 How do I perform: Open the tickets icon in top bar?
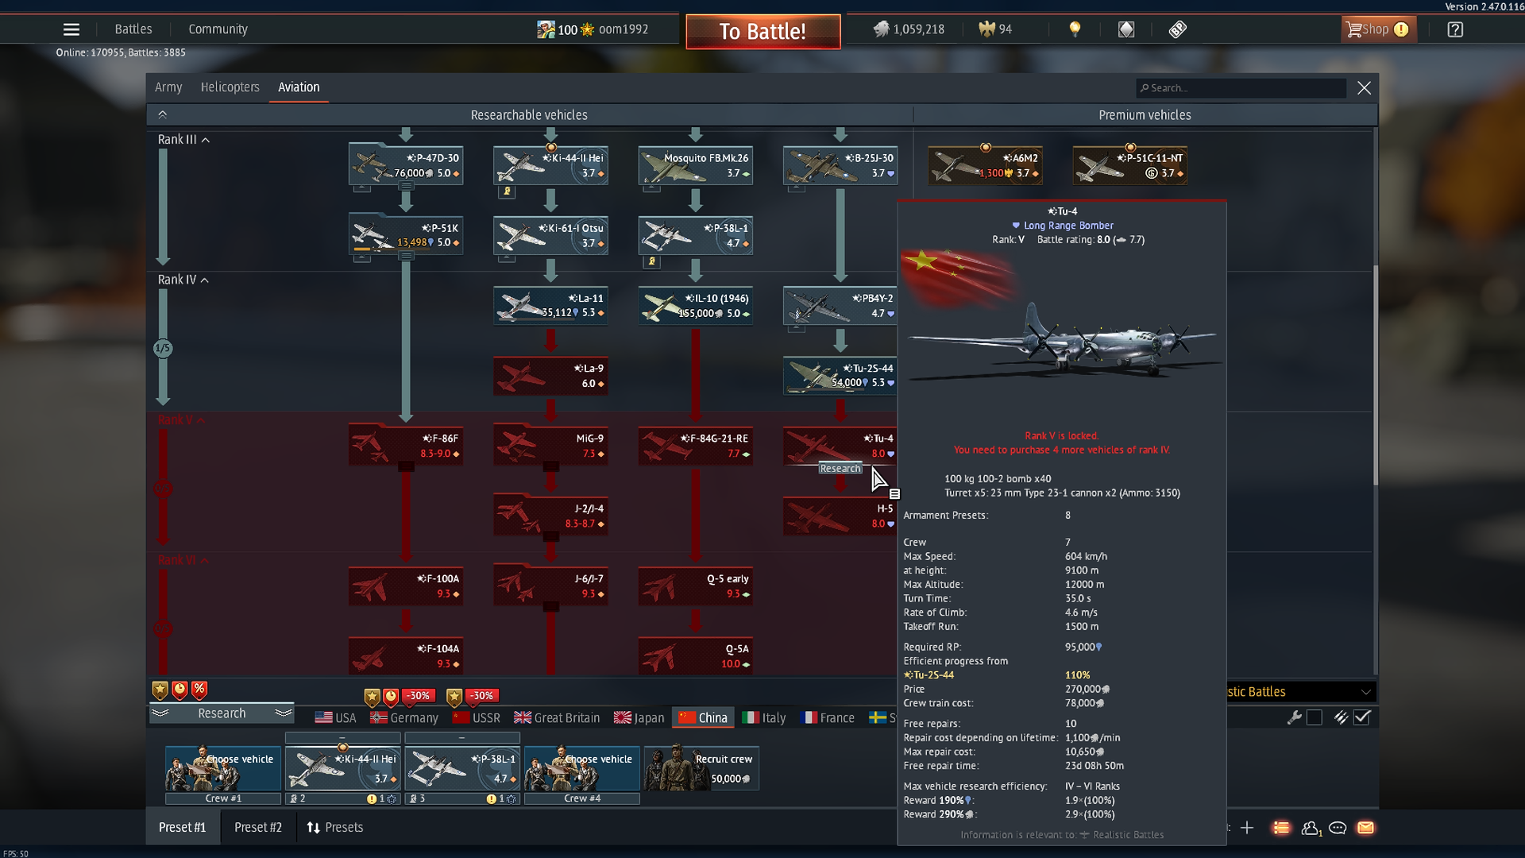point(1178,29)
